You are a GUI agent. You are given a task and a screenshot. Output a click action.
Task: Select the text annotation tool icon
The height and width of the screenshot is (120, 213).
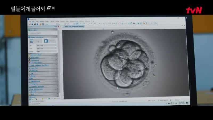click(x=122, y=23)
